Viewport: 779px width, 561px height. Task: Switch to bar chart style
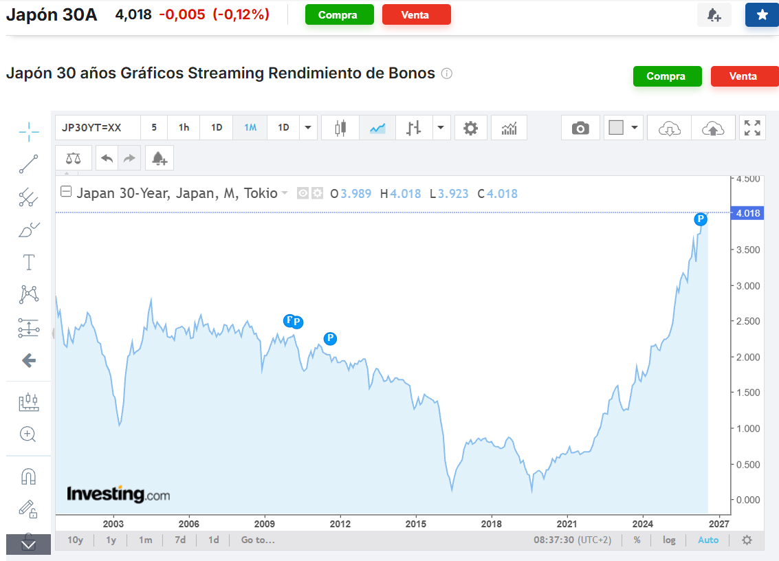[414, 128]
